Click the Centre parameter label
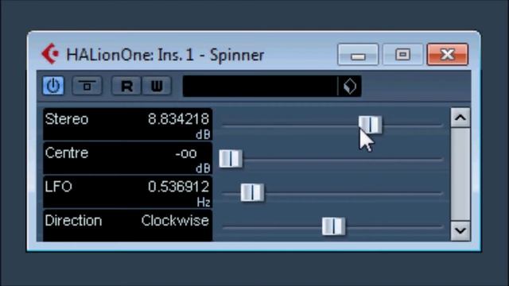Image resolution: width=509 pixels, height=286 pixels. (67, 153)
